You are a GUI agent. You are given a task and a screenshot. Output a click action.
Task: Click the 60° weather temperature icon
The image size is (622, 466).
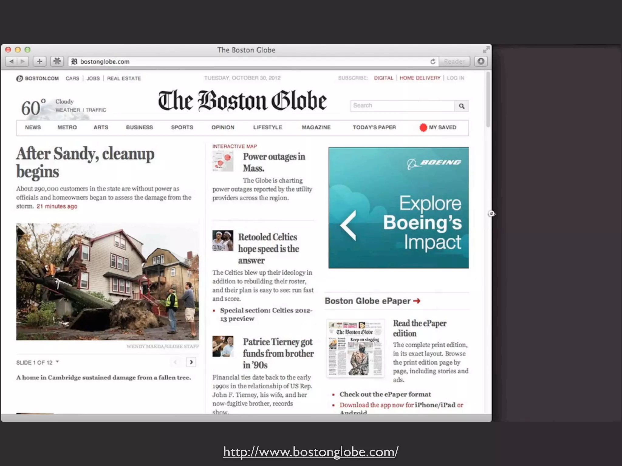point(33,107)
